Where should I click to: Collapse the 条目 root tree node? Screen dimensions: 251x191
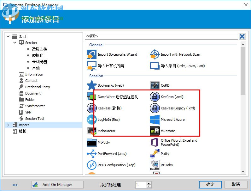click(x=8, y=36)
